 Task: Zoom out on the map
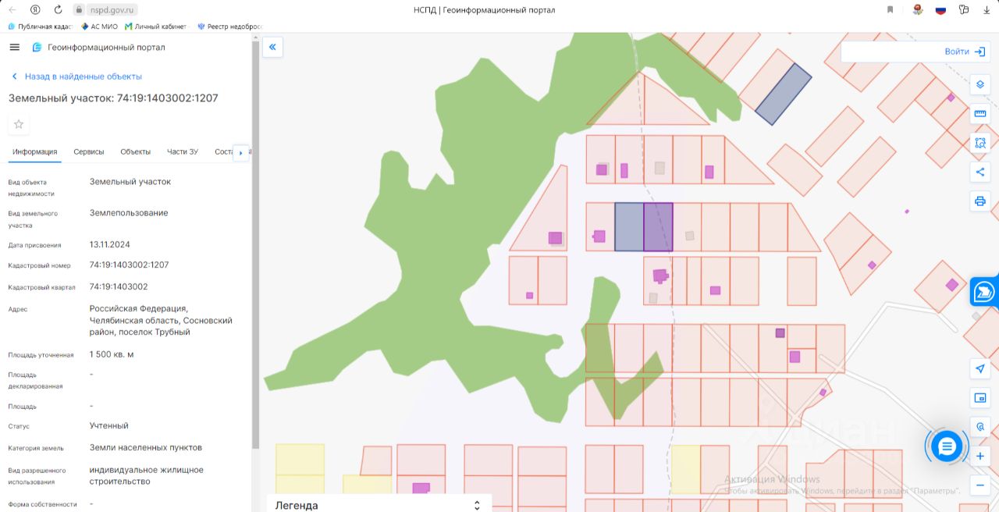click(x=980, y=485)
